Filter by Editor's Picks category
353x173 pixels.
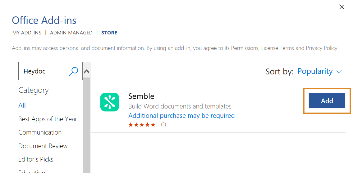point(36,159)
